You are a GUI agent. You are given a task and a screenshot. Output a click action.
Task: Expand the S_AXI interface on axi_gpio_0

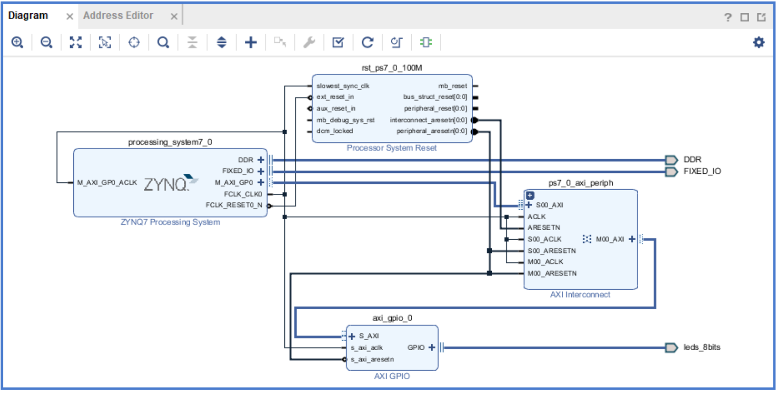tap(352, 336)
